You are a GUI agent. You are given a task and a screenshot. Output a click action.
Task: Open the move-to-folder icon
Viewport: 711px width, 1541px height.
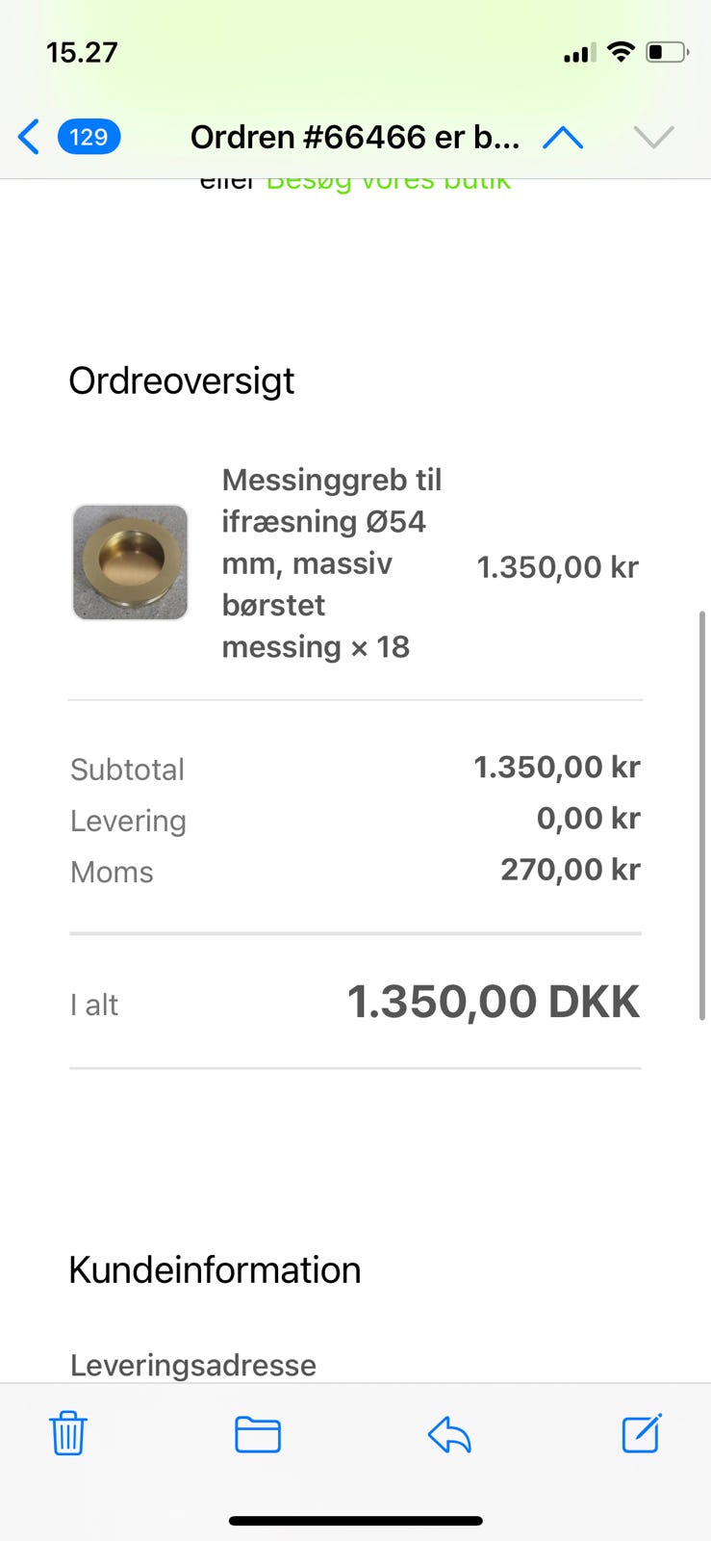point(258,1434)
